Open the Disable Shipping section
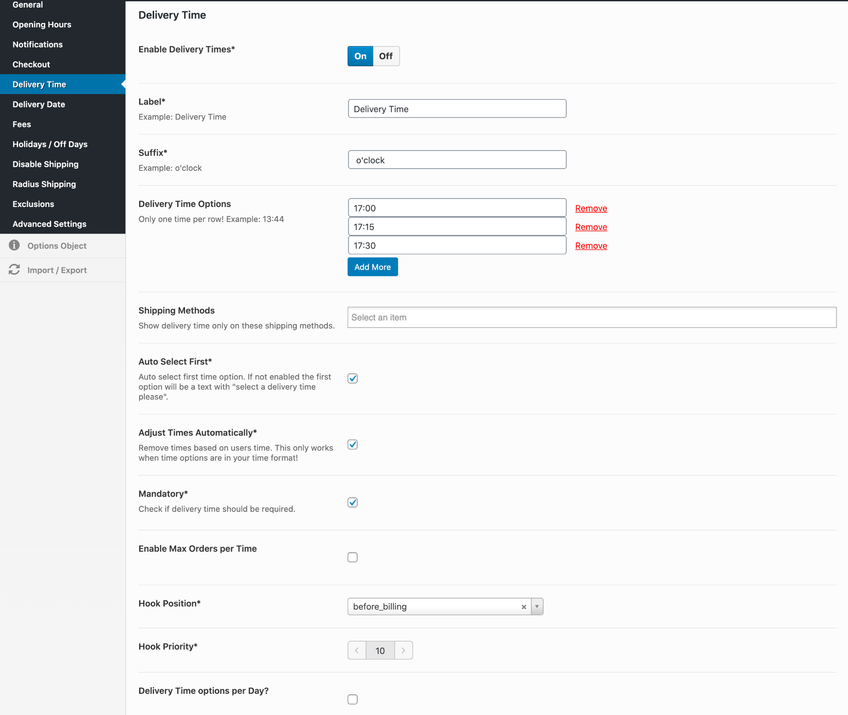 point(63,164)
